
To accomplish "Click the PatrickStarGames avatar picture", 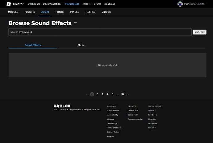I will click(180, 4).
